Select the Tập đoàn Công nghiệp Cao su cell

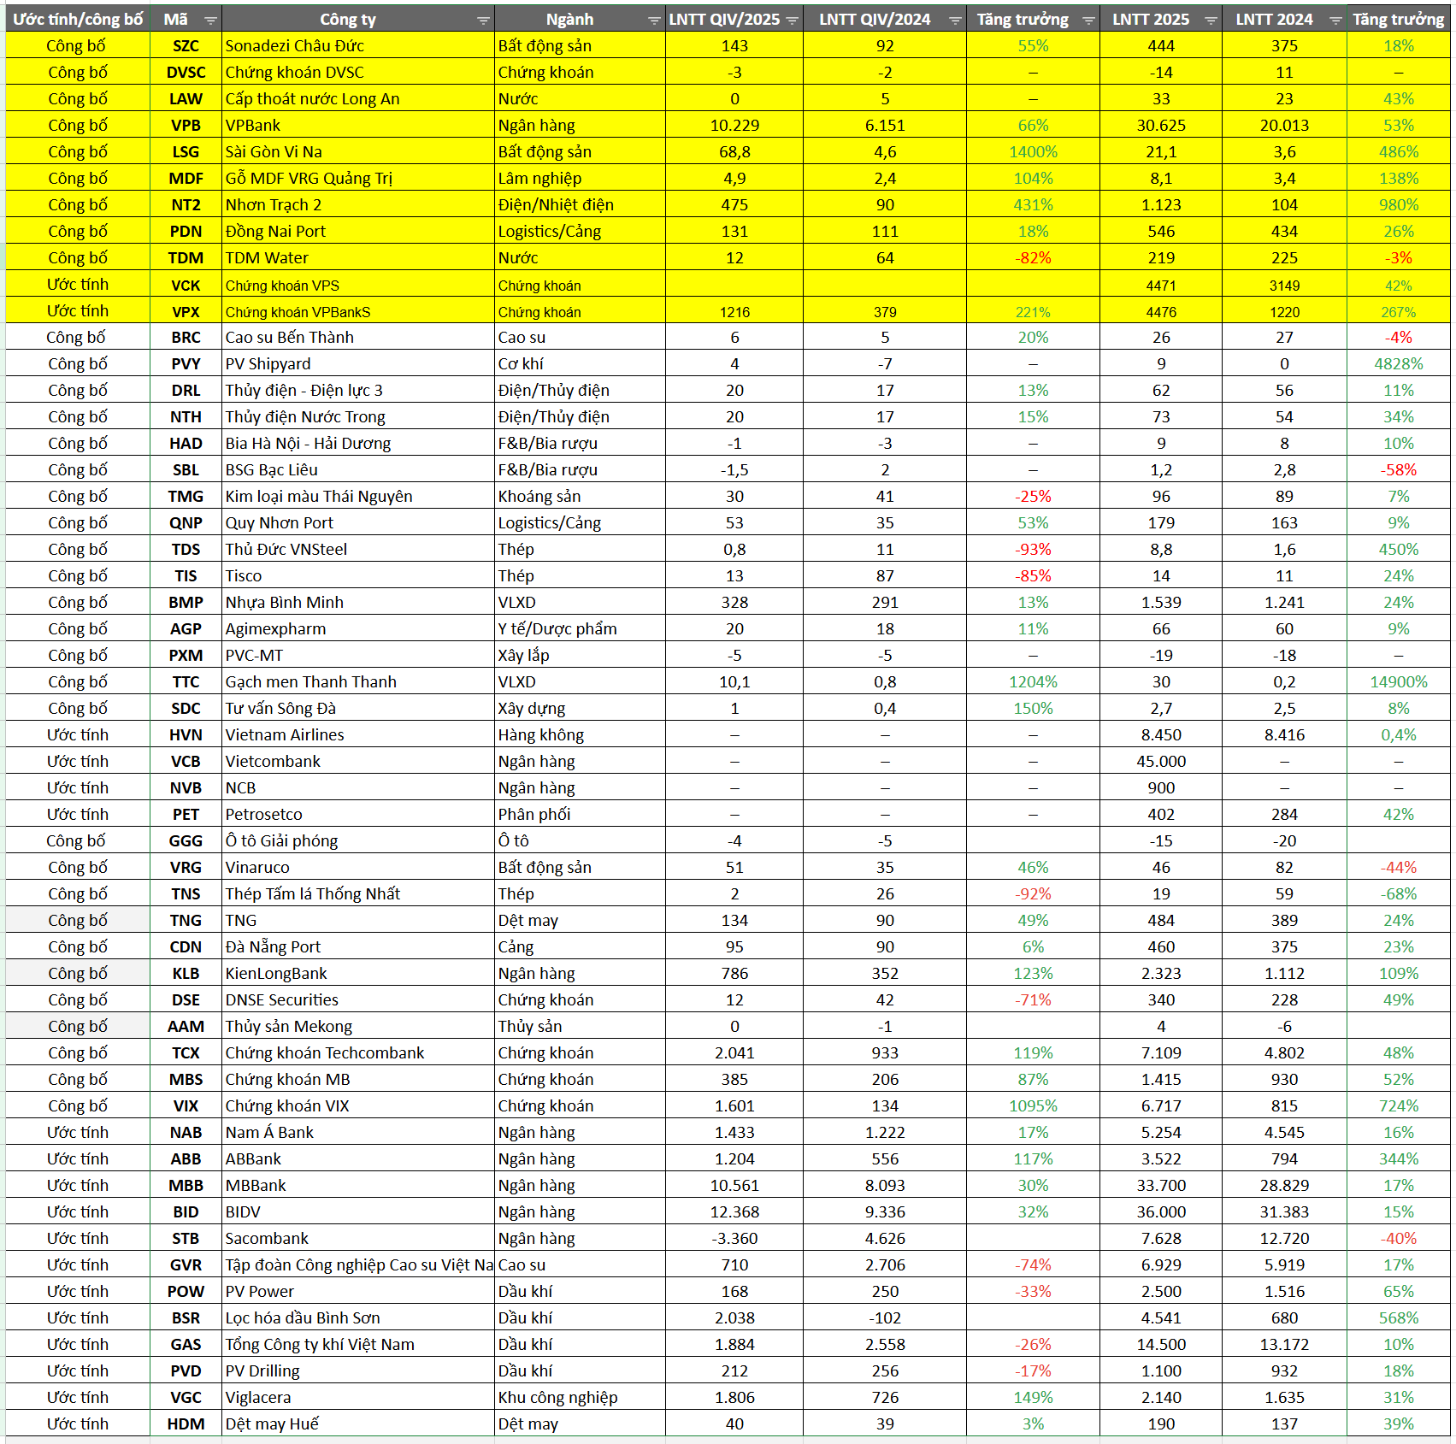click(357, 1265)
